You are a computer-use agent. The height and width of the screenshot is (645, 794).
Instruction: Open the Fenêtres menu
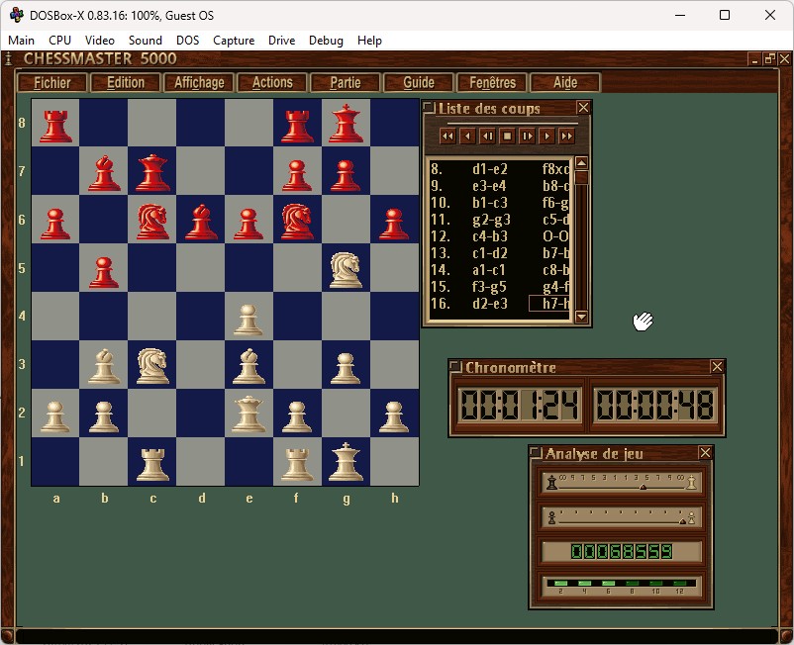492,83
